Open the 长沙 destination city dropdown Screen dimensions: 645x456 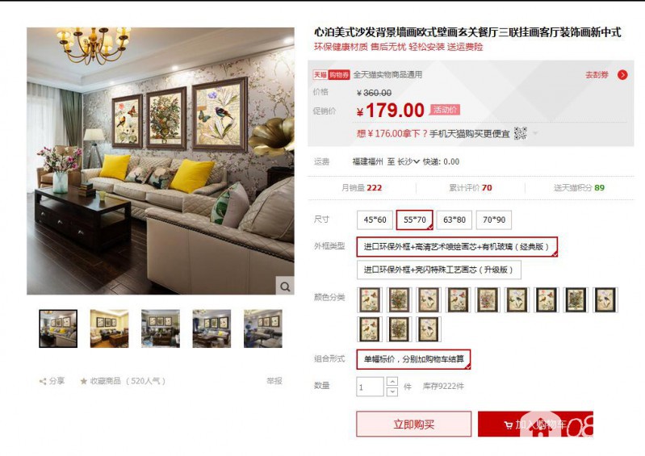coord(408,161)
